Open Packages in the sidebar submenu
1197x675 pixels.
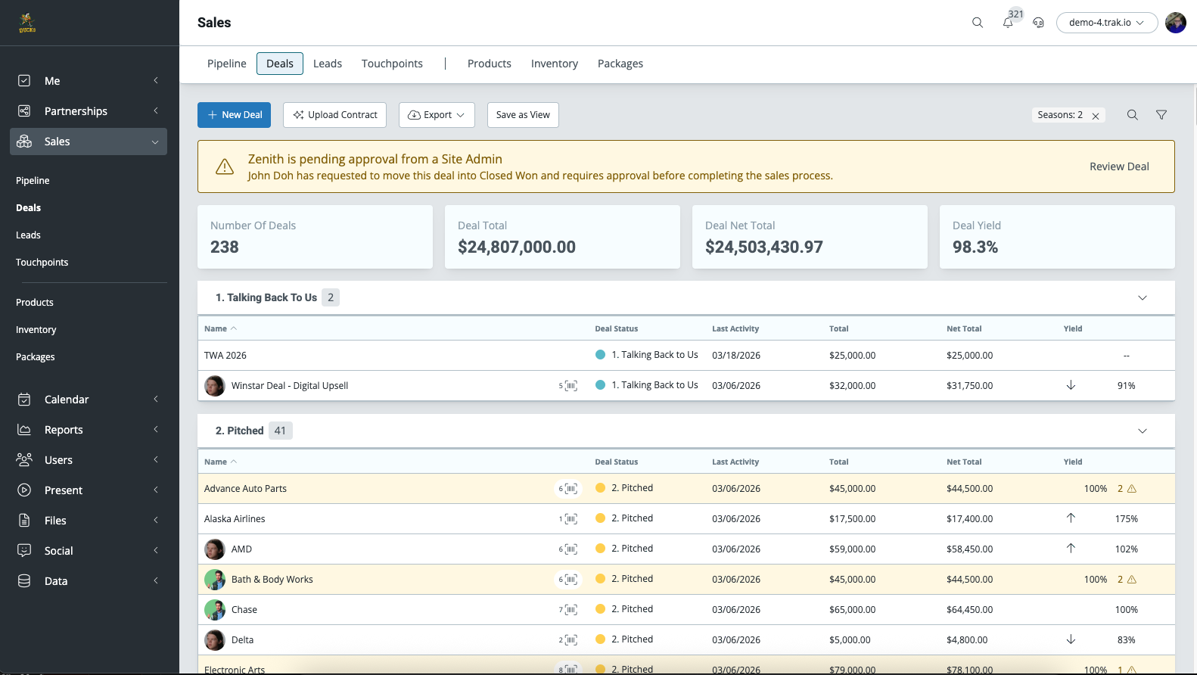click(36, 357)
